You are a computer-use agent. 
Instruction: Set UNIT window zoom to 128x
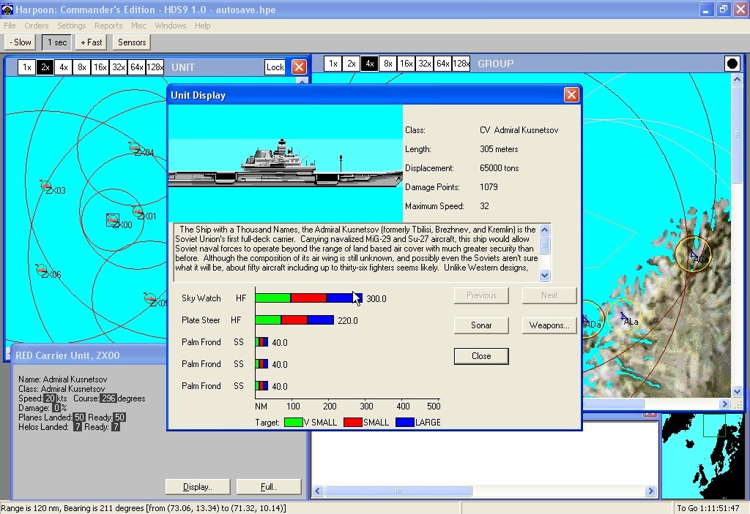click(x=155, y=67)
